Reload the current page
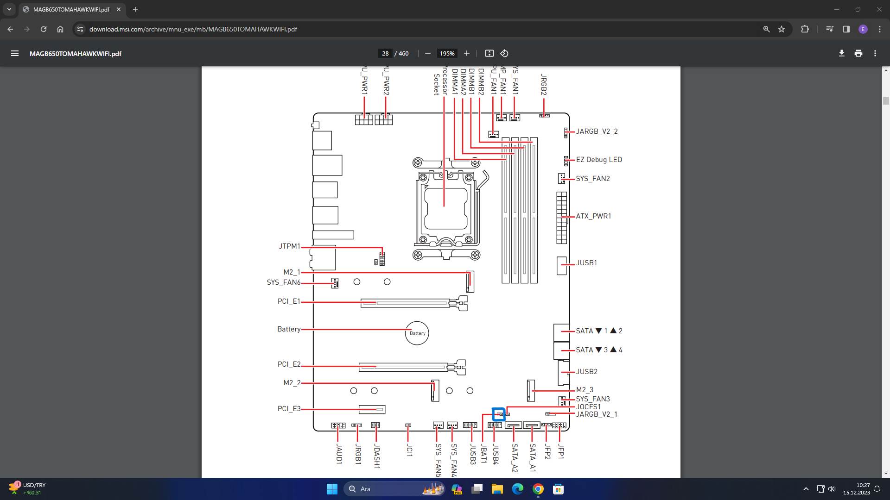Screen dimensions: 890x500 pyautogui.click(x=44, y=29)
